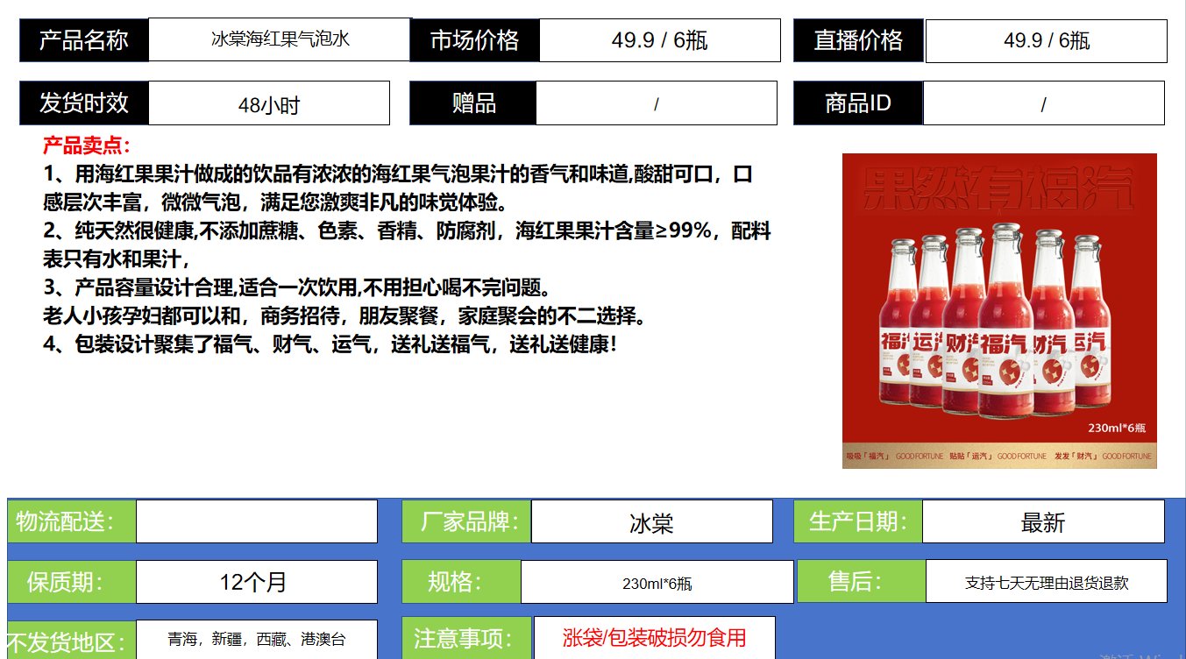Viewport: 1186px width, 659px height.
Task: Click the seven-day return policy cell
Action: pos(1046,582)
